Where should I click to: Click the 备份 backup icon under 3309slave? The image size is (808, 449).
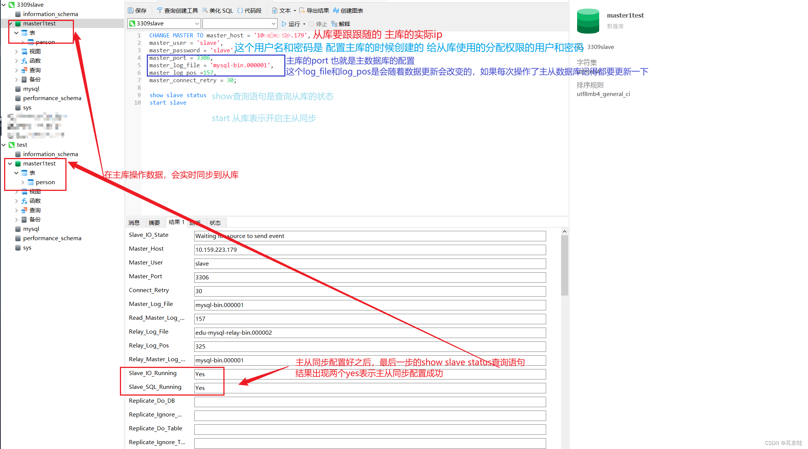(x=24, y=79)
